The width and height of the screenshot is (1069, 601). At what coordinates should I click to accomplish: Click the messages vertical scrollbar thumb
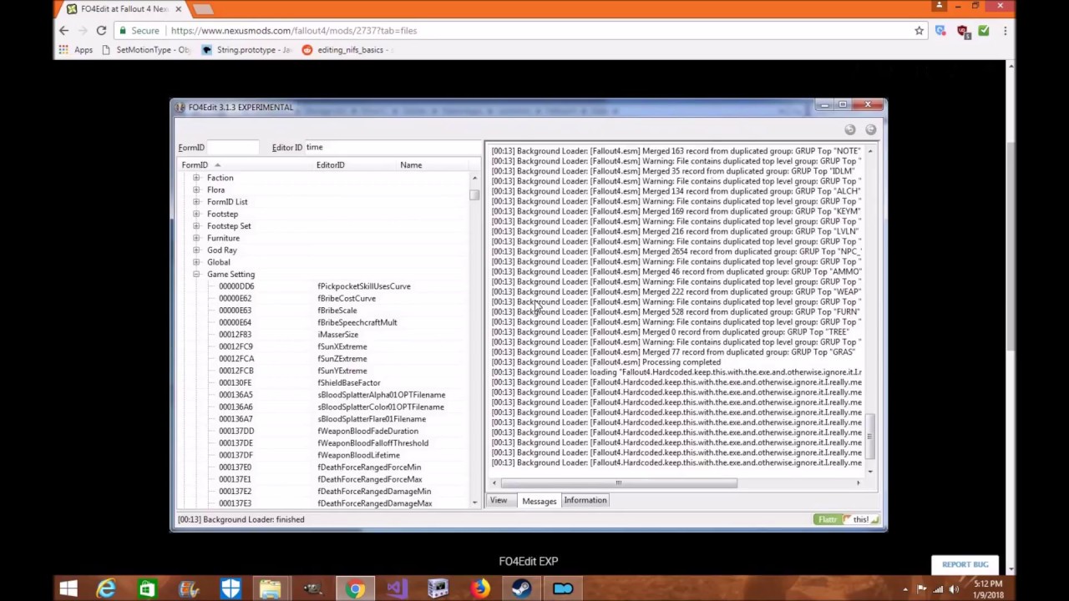[870, 436]
